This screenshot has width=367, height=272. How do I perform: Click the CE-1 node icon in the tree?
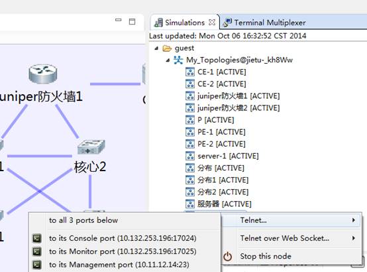tap(190, 72)
